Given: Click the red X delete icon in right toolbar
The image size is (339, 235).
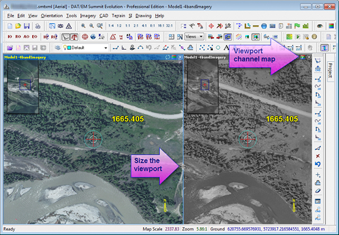Looking at the screenshot, I should [317, 156].
